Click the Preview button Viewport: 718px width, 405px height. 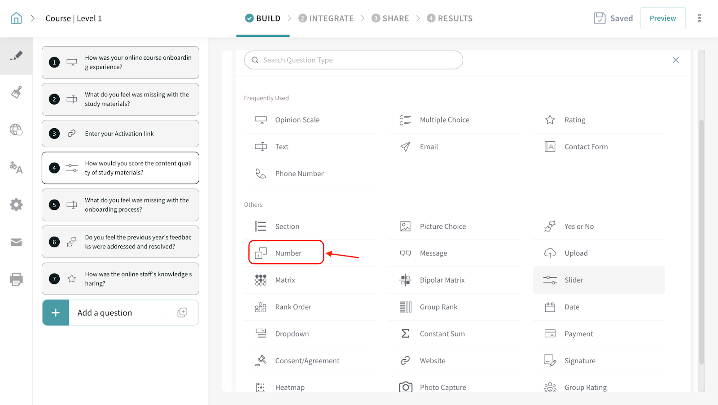click(662, 18)
